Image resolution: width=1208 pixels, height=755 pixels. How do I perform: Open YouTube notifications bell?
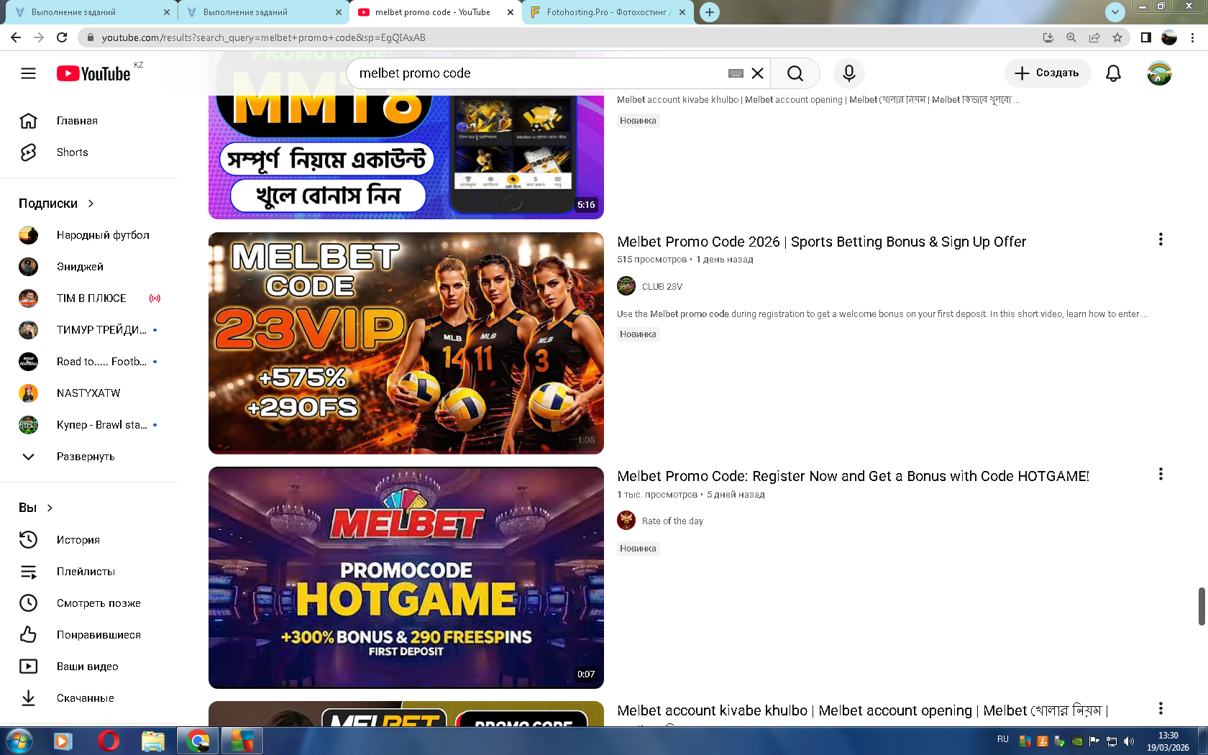coord(1113,73)
